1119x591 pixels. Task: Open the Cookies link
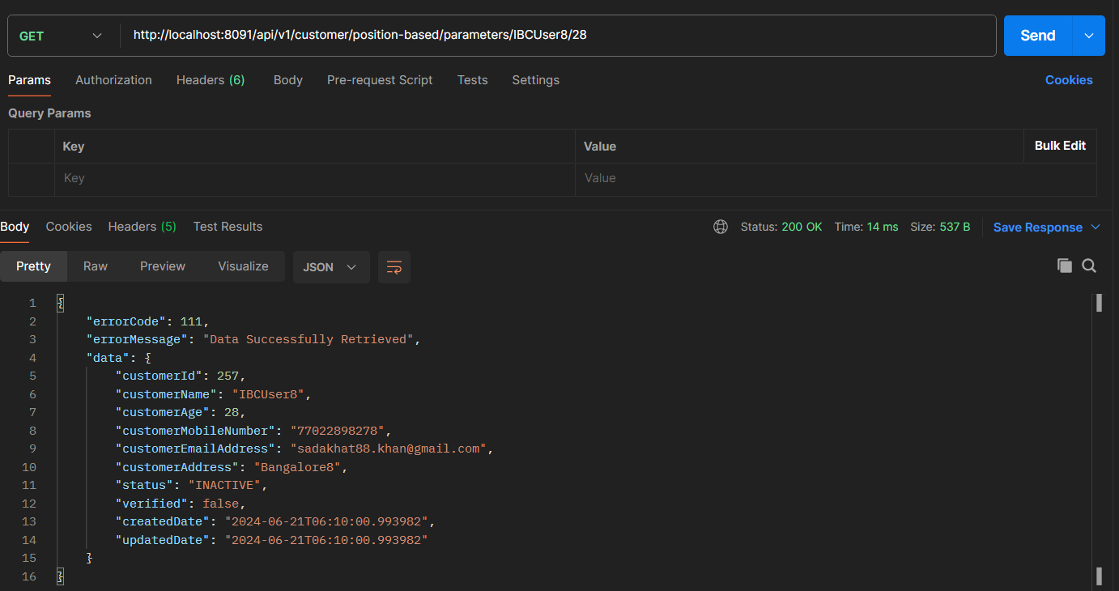point(1069,80)
